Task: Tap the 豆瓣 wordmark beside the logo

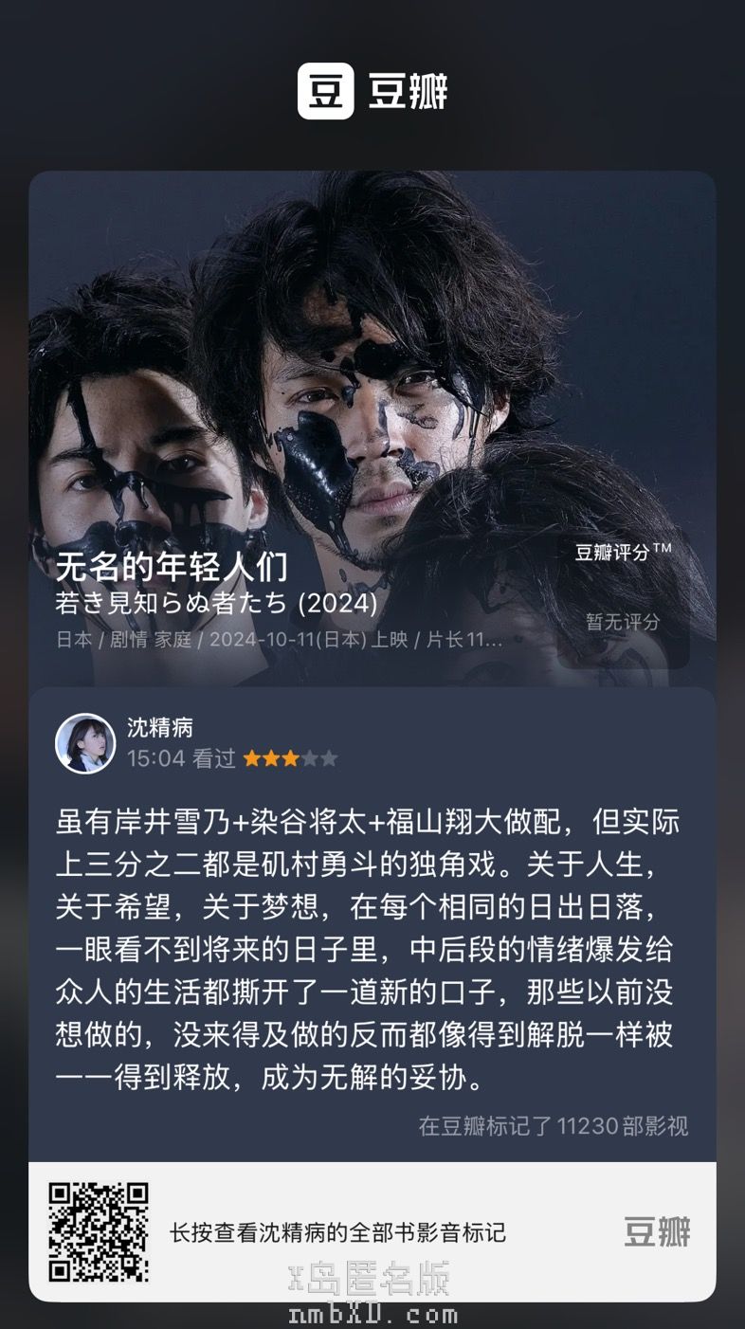Action: 408,92
